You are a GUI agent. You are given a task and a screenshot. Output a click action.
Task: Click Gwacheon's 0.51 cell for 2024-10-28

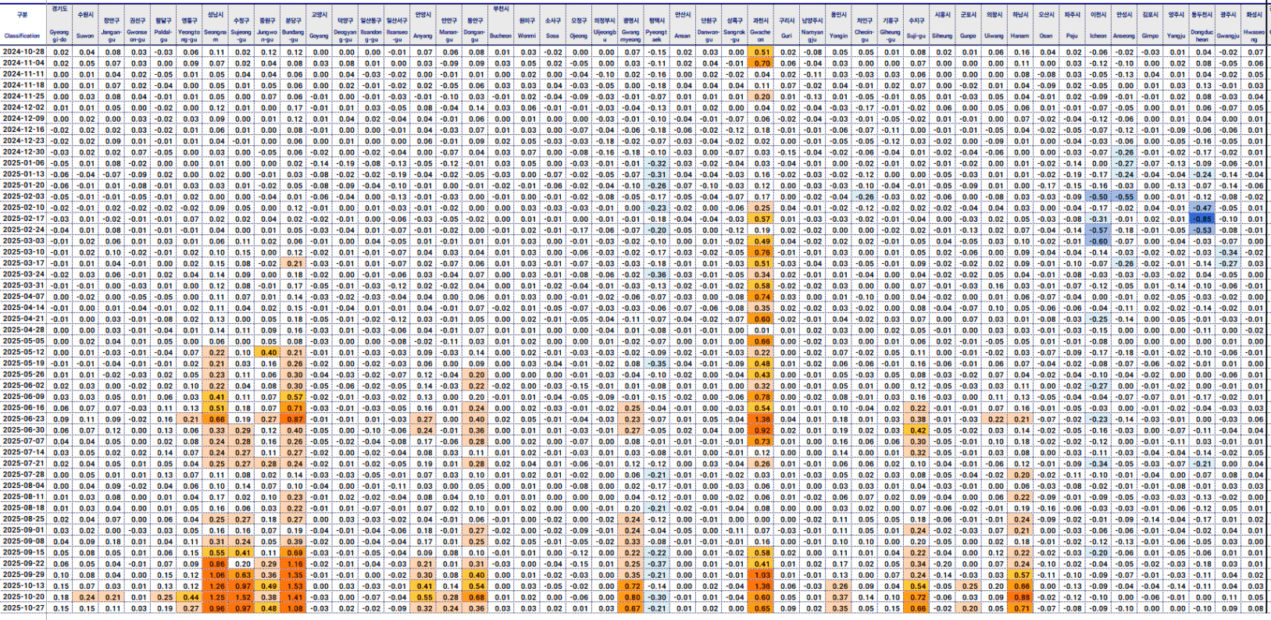pyautogui.click(x=761, y=52)
